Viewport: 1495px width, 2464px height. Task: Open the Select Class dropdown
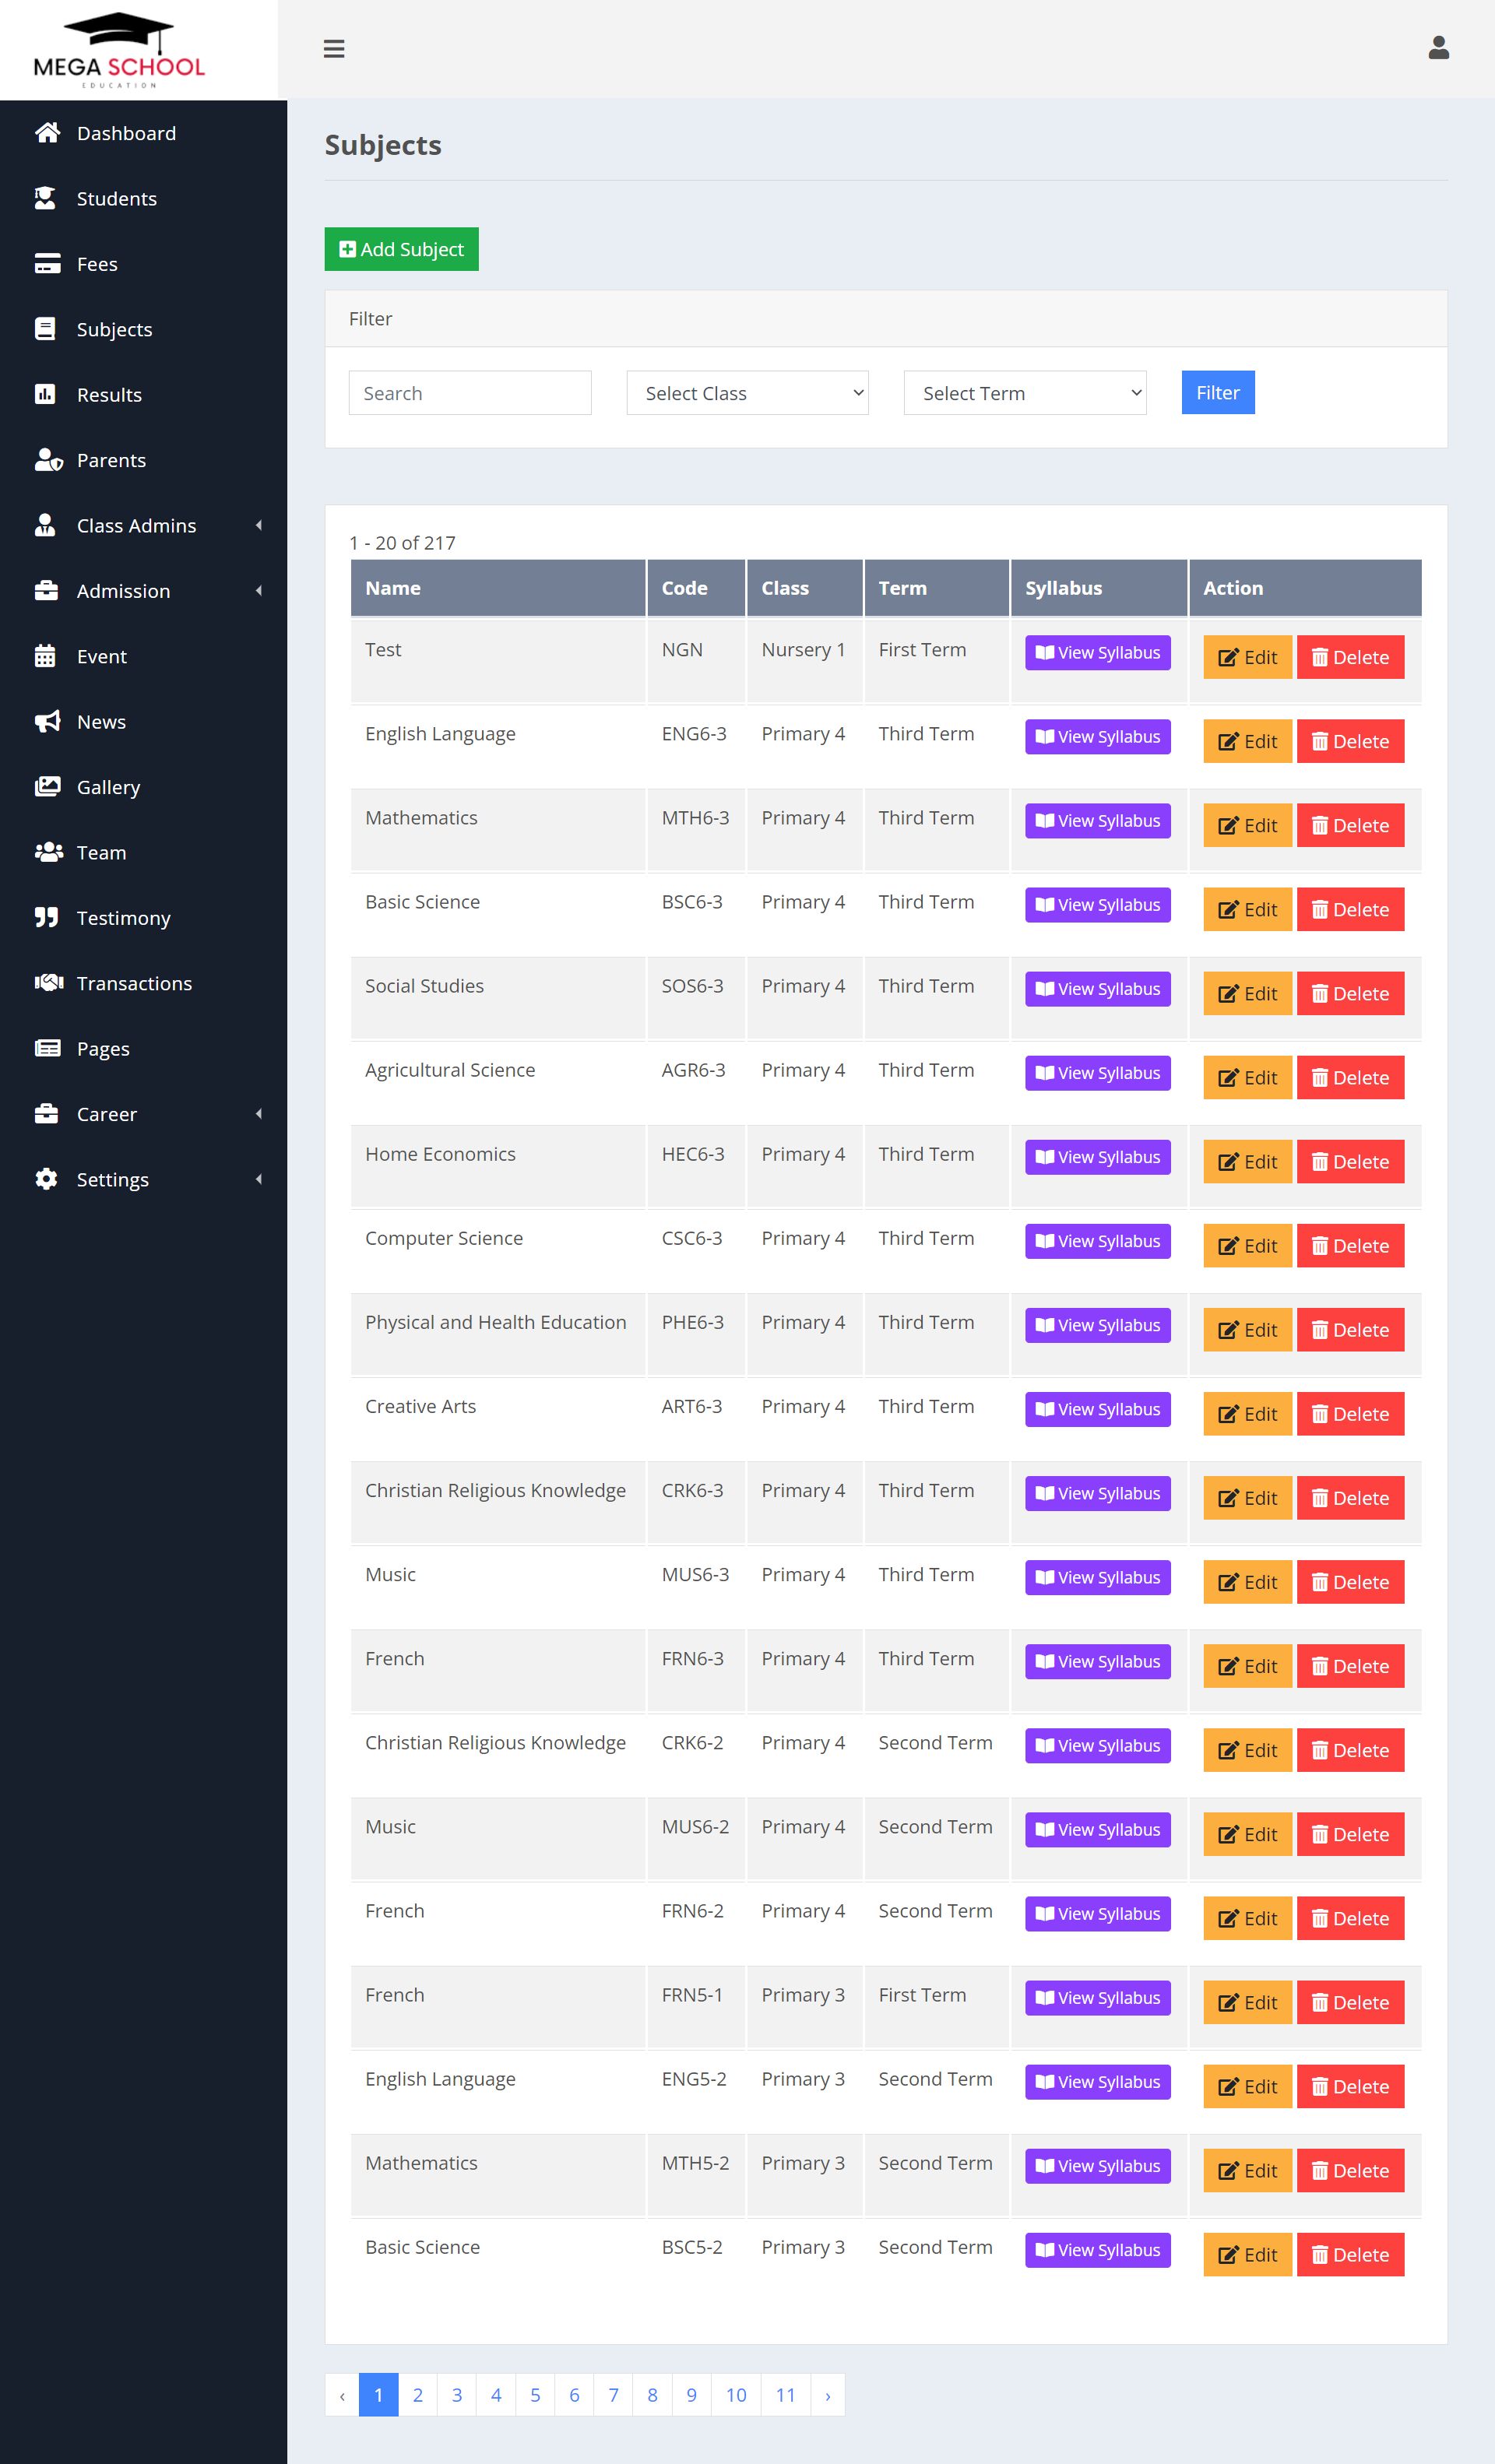[x=747, y=393]
